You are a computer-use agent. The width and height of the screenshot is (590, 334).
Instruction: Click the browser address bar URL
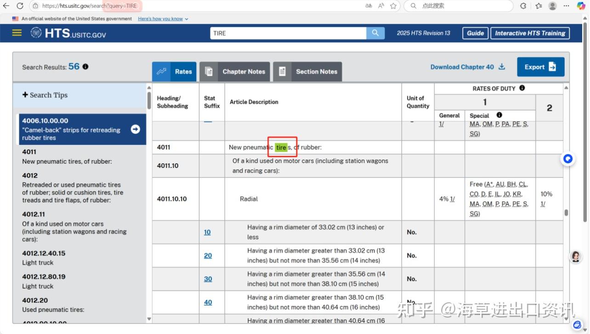click(x=90, y=6)
